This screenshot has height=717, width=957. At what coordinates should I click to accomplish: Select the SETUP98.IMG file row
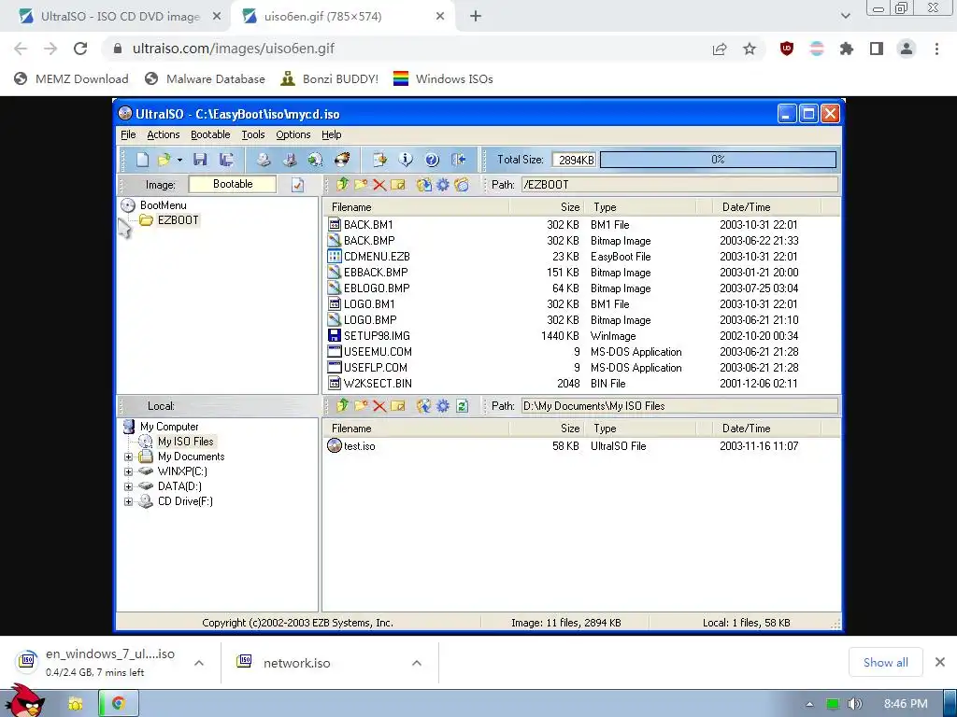tap(581, 336)
